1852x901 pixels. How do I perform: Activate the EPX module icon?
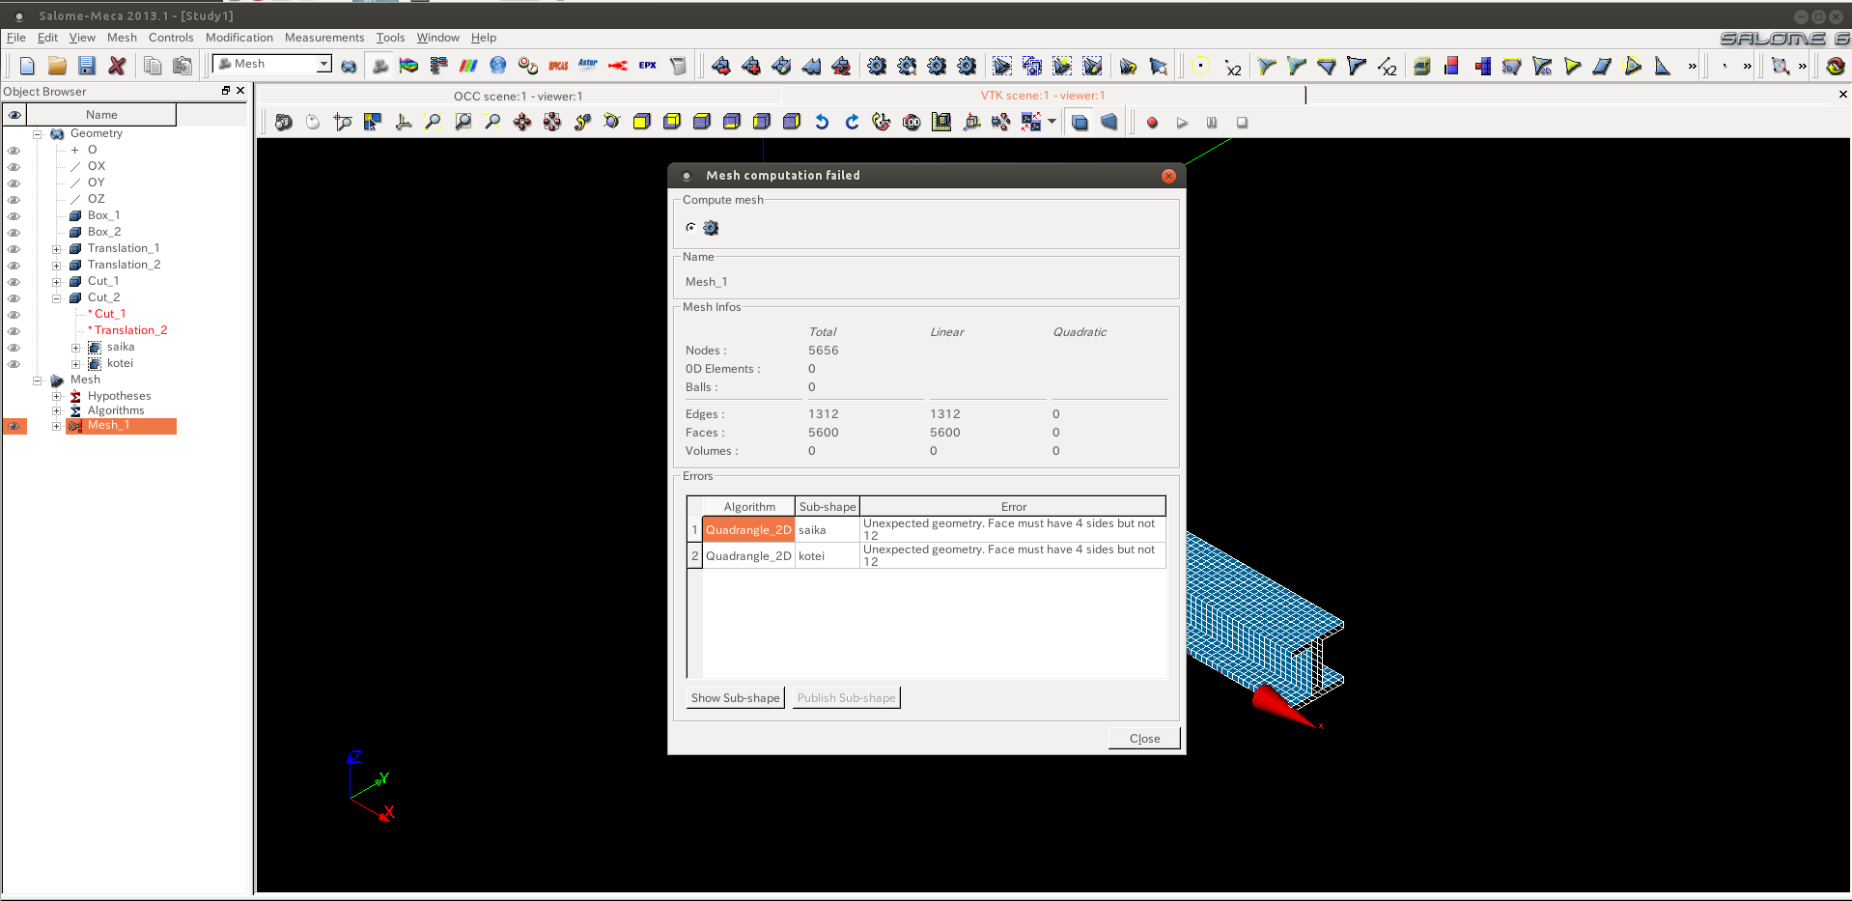click(x=648, y=66)
